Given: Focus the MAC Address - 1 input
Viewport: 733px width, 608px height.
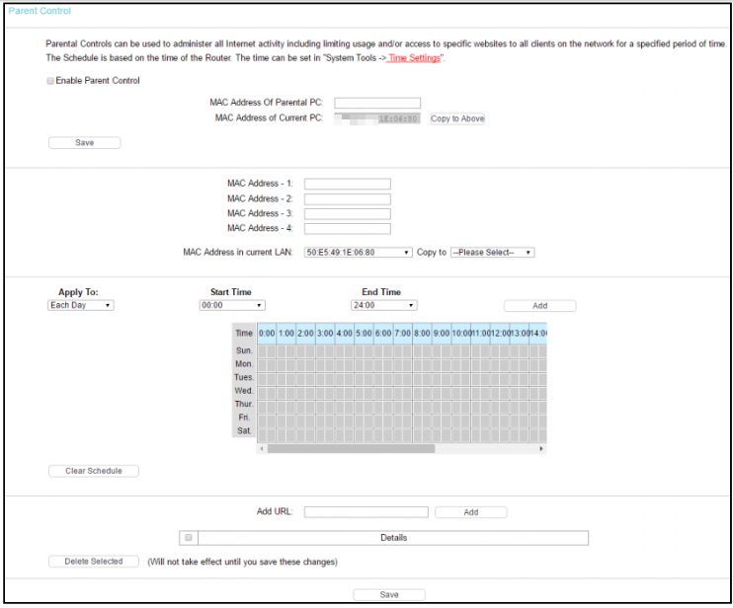Looking at the screenshot, I should (348, 184).
